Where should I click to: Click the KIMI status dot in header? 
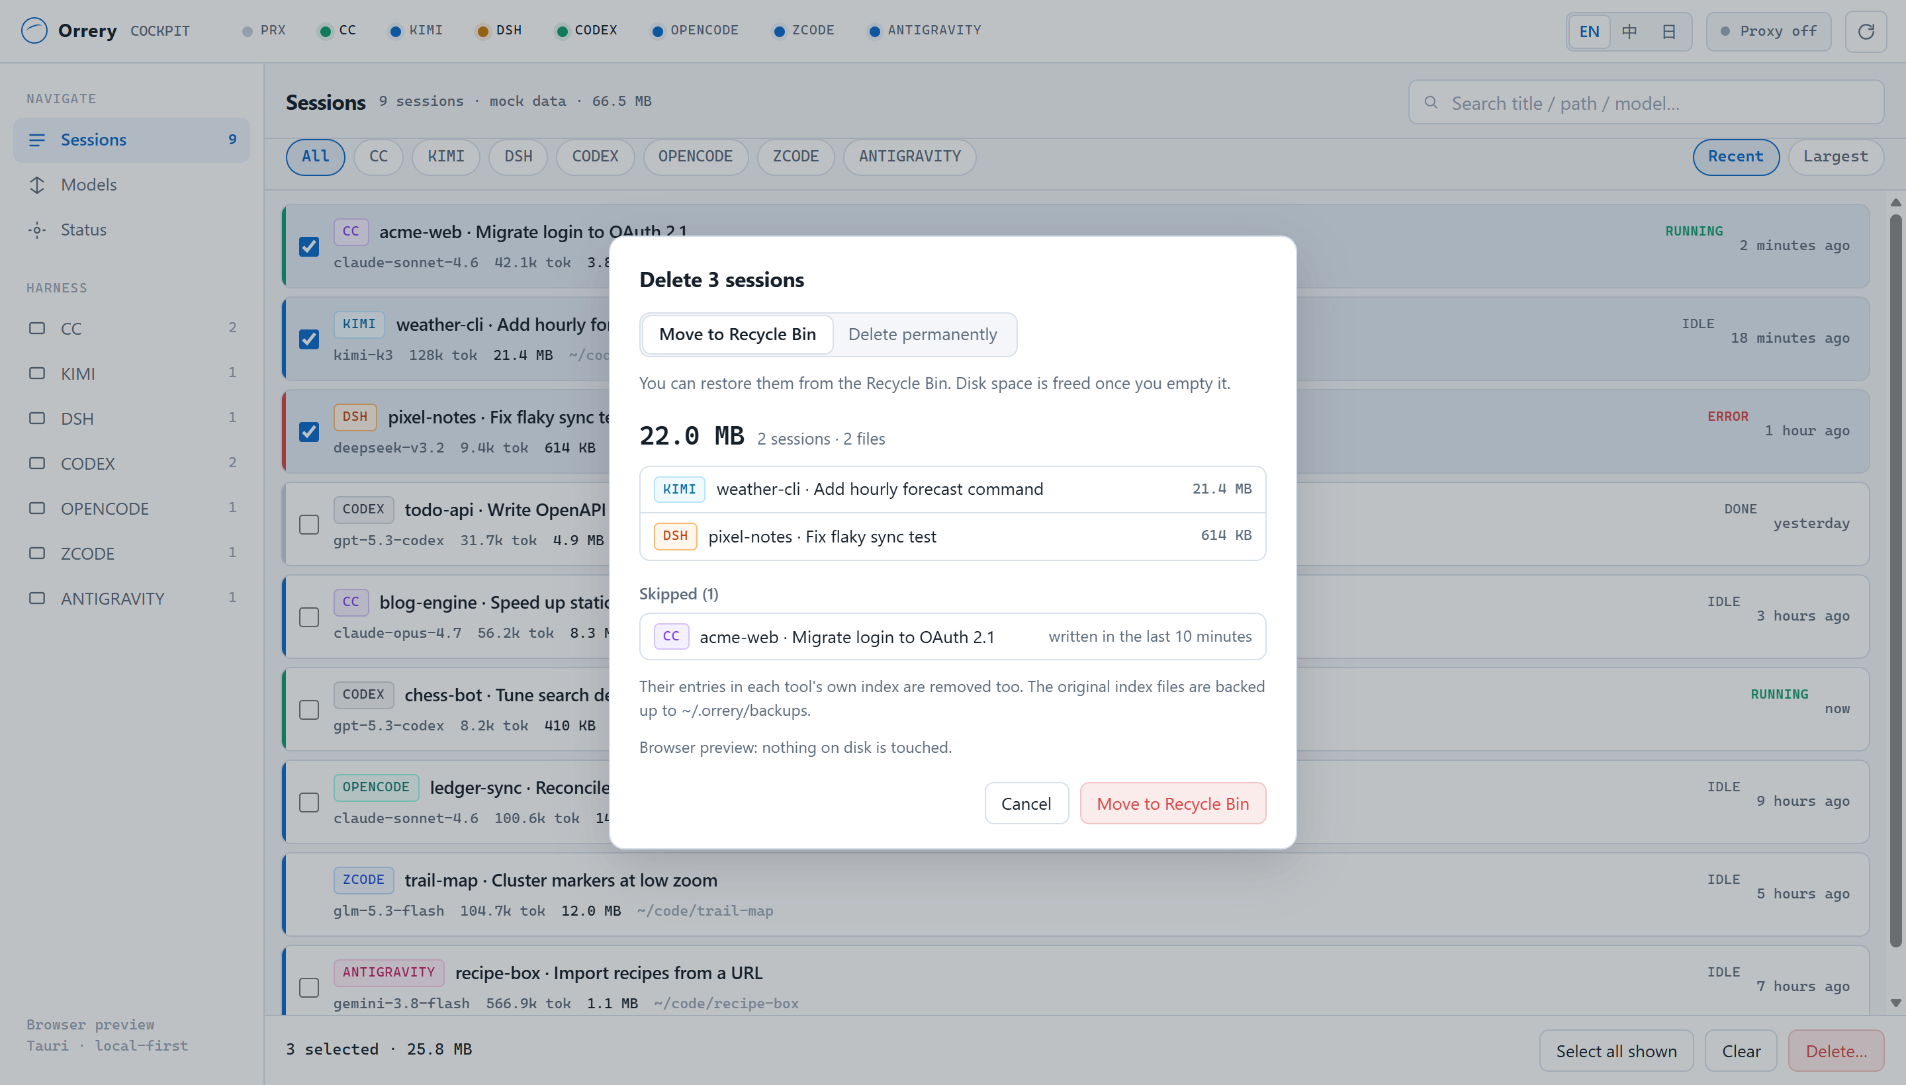tap(396, 31)
